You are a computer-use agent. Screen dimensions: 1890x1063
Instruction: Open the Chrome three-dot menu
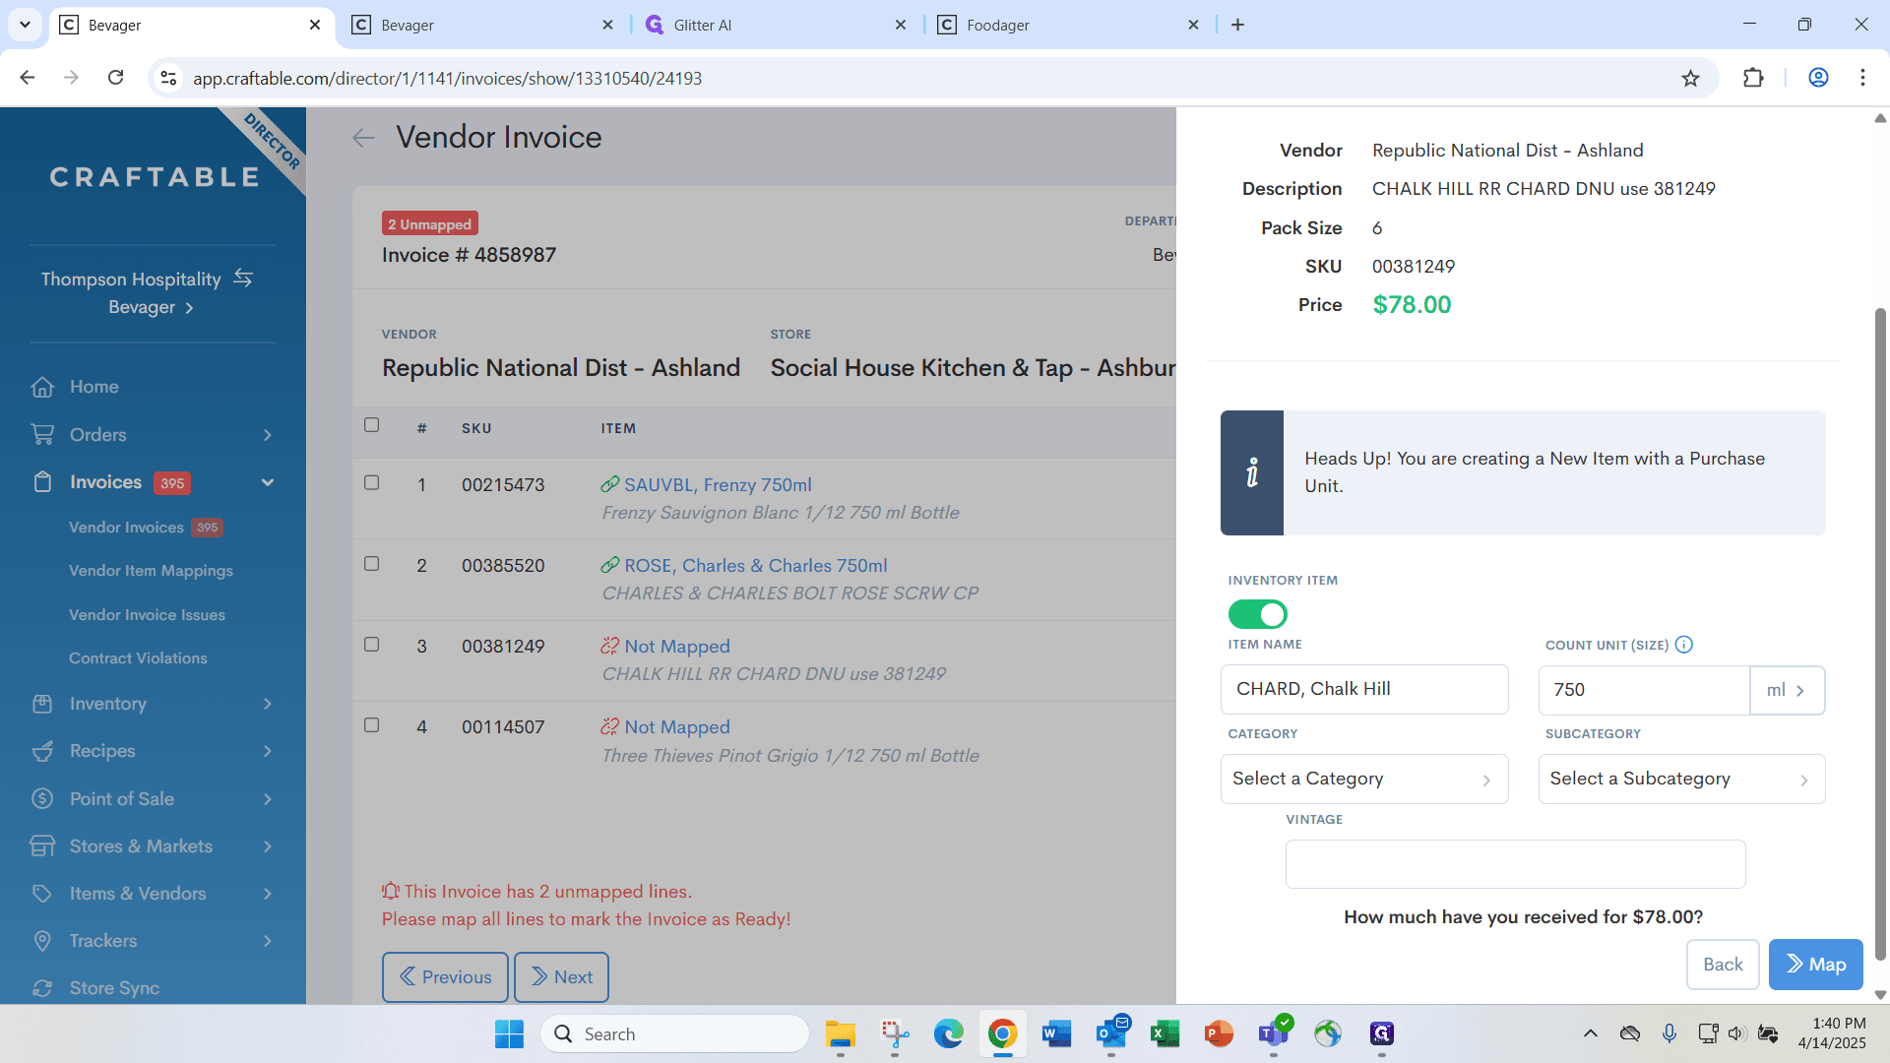click(x=1862, y=78)
